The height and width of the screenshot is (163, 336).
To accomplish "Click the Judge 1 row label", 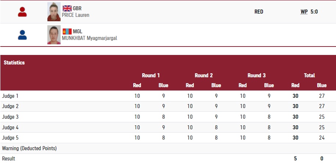I will click(10, 96).
